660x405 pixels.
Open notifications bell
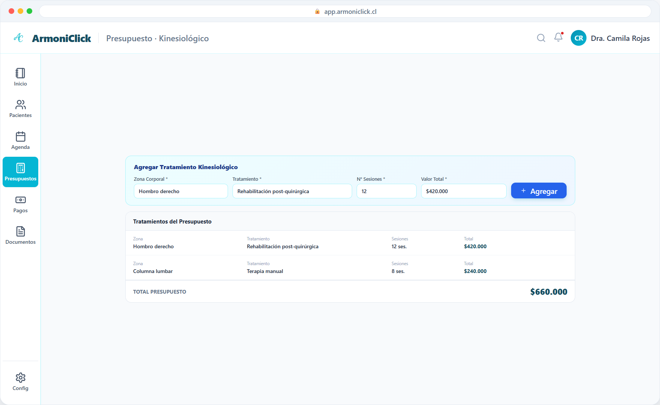click(x=558, y=37)
